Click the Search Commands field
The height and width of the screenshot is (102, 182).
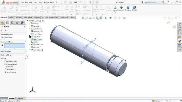click(x=152, y=2)
